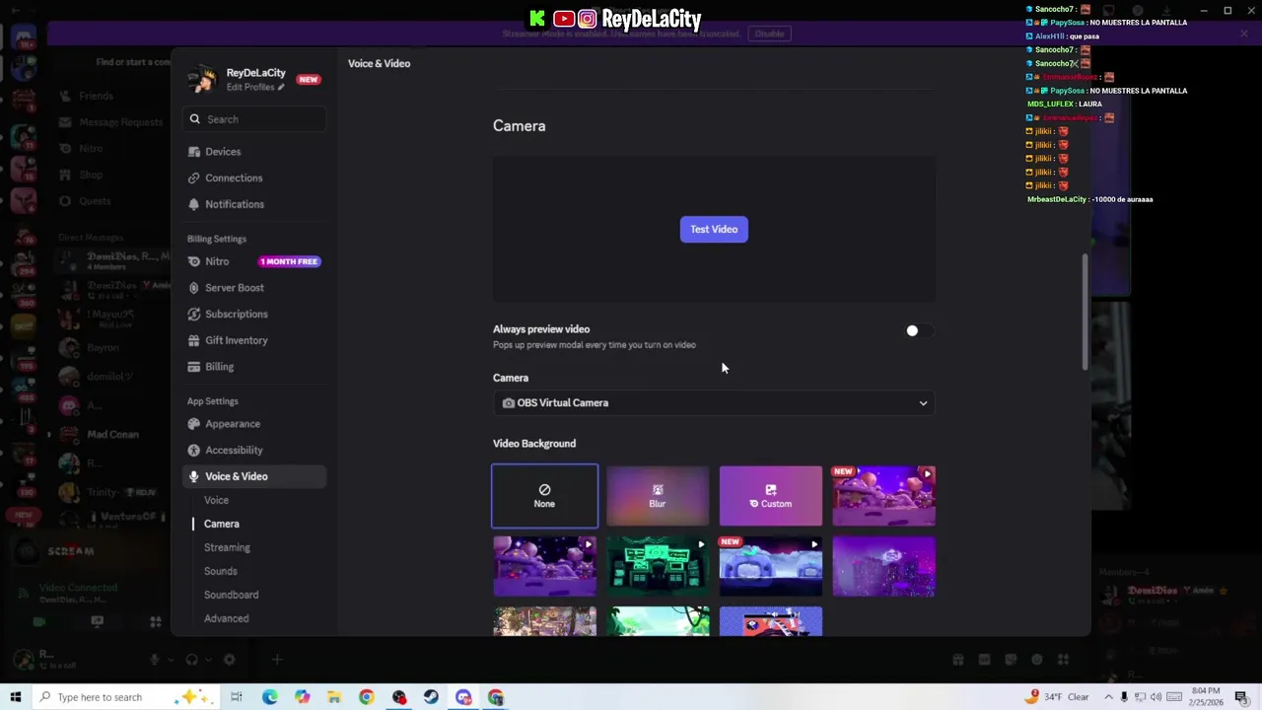
Task: Click the Devices icon in sidebar
Action: tap(194, 152)
